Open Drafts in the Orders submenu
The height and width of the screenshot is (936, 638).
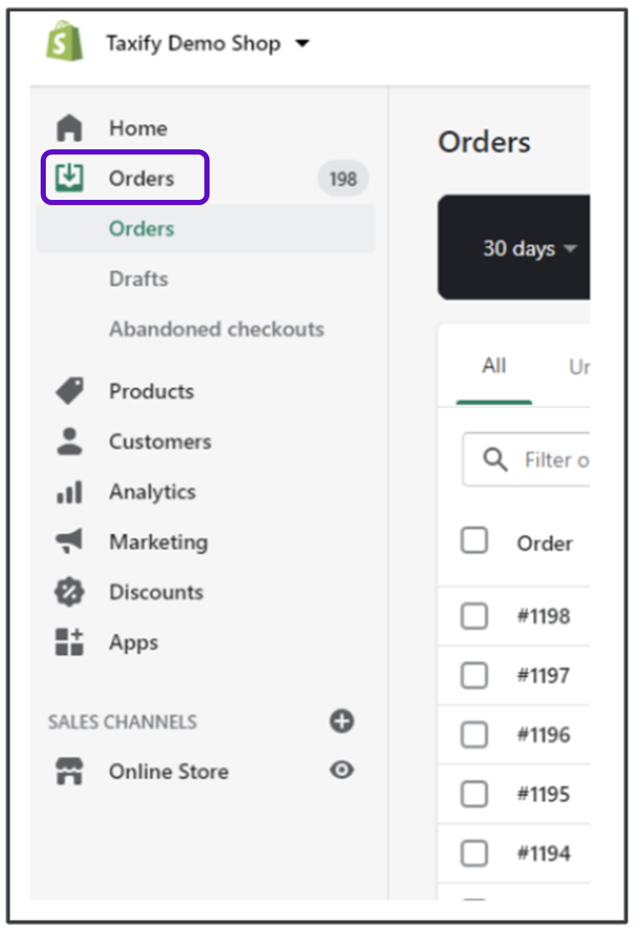139,279
